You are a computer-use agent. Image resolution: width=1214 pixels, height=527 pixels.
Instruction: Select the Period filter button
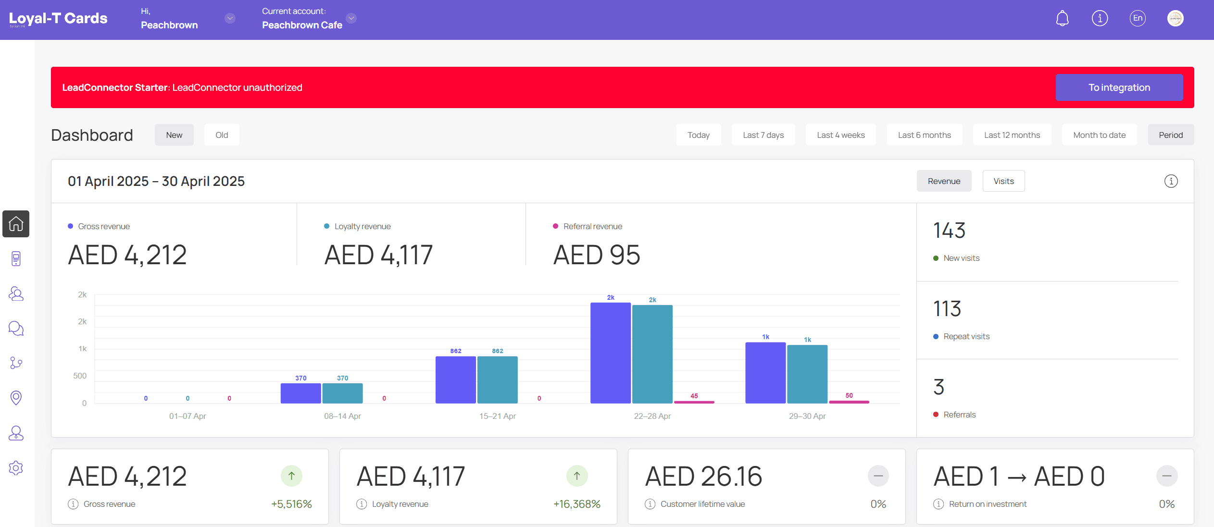1170,135
